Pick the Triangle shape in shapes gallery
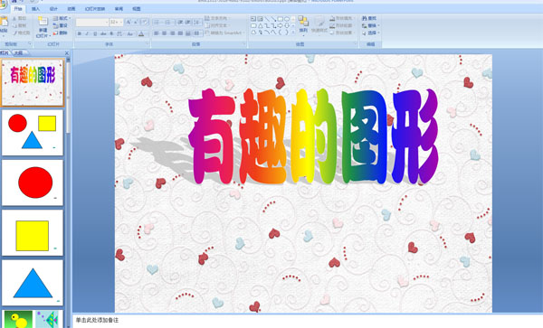Image resolution: width=543 pixels, height=328 pixels. [260, 25]
